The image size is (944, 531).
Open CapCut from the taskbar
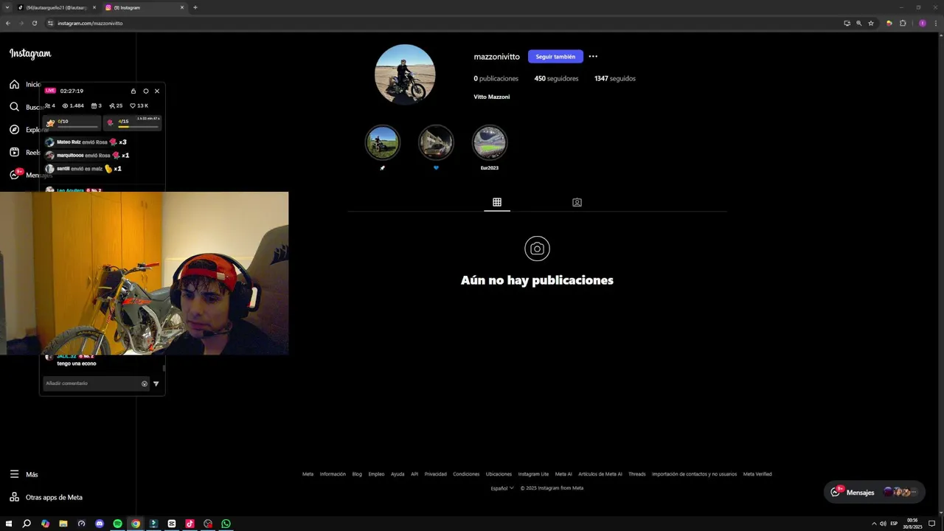[172, 524]
